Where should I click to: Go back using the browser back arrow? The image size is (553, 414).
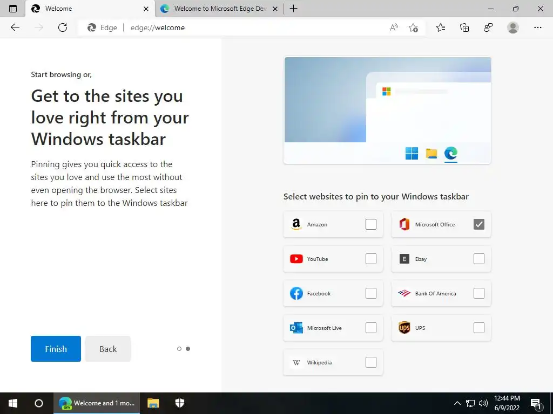(x=15, y=27)
